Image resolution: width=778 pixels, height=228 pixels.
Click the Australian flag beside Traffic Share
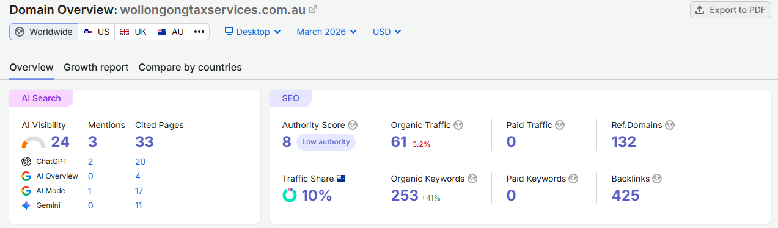341,179
